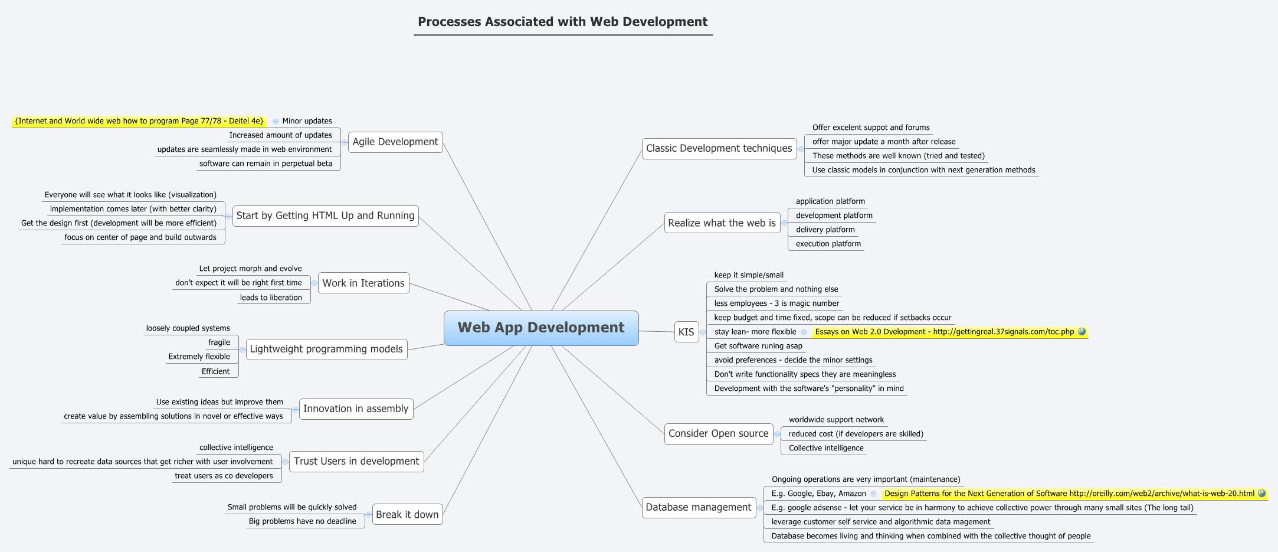Click the collapse circle on stay lean- more flexible

pyautogui.click(x=804, y=332)
